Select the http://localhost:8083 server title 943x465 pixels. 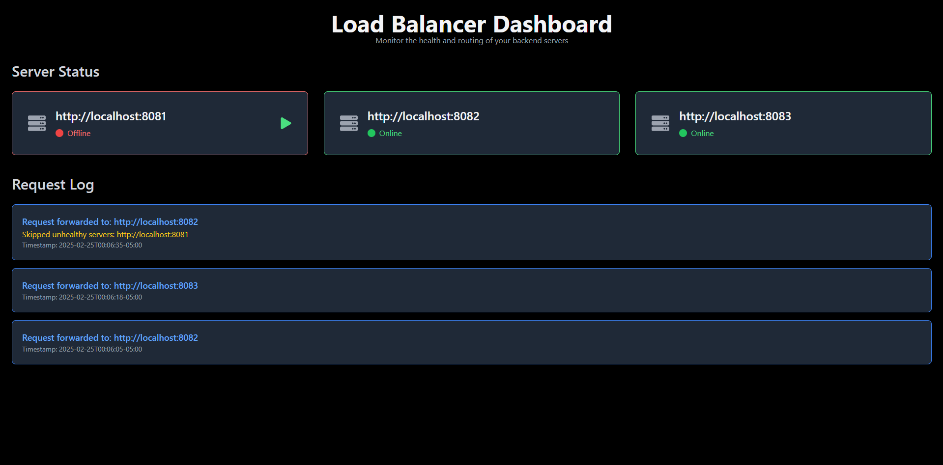pyautogui.click(x=735, y=116)
